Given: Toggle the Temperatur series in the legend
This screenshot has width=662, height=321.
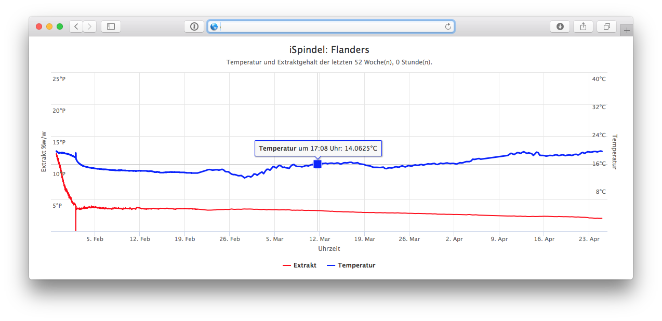Looking at the screenshot, I should tap(356, 265).
